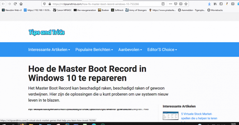Click the Tips and Trics logo
This screenshot has width=239, height=125.
pos(46,32)
